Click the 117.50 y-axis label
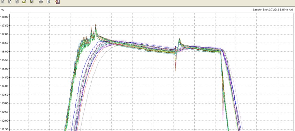The width and height of the screenshot is (295, 131). [5, 26]
